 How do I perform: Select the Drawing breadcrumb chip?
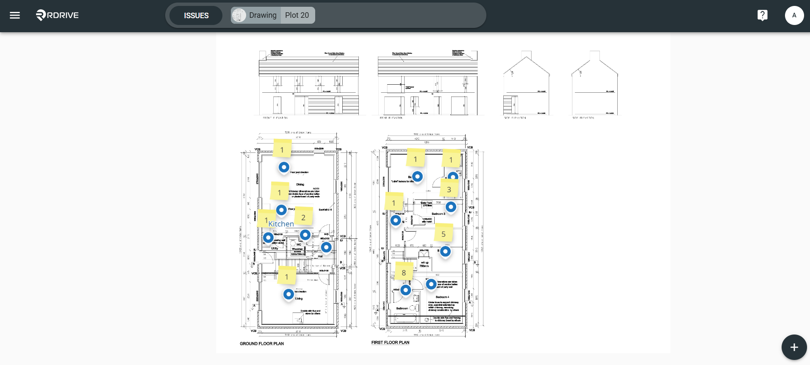click(x=256, y=15)
